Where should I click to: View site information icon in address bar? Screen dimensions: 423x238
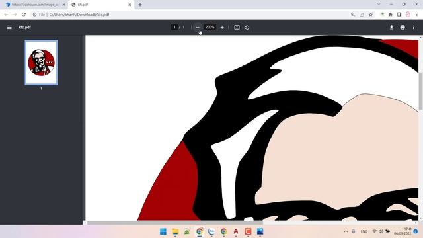34,15
